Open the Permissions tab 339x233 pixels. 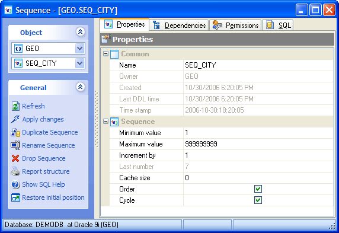[x=235, y=25]
